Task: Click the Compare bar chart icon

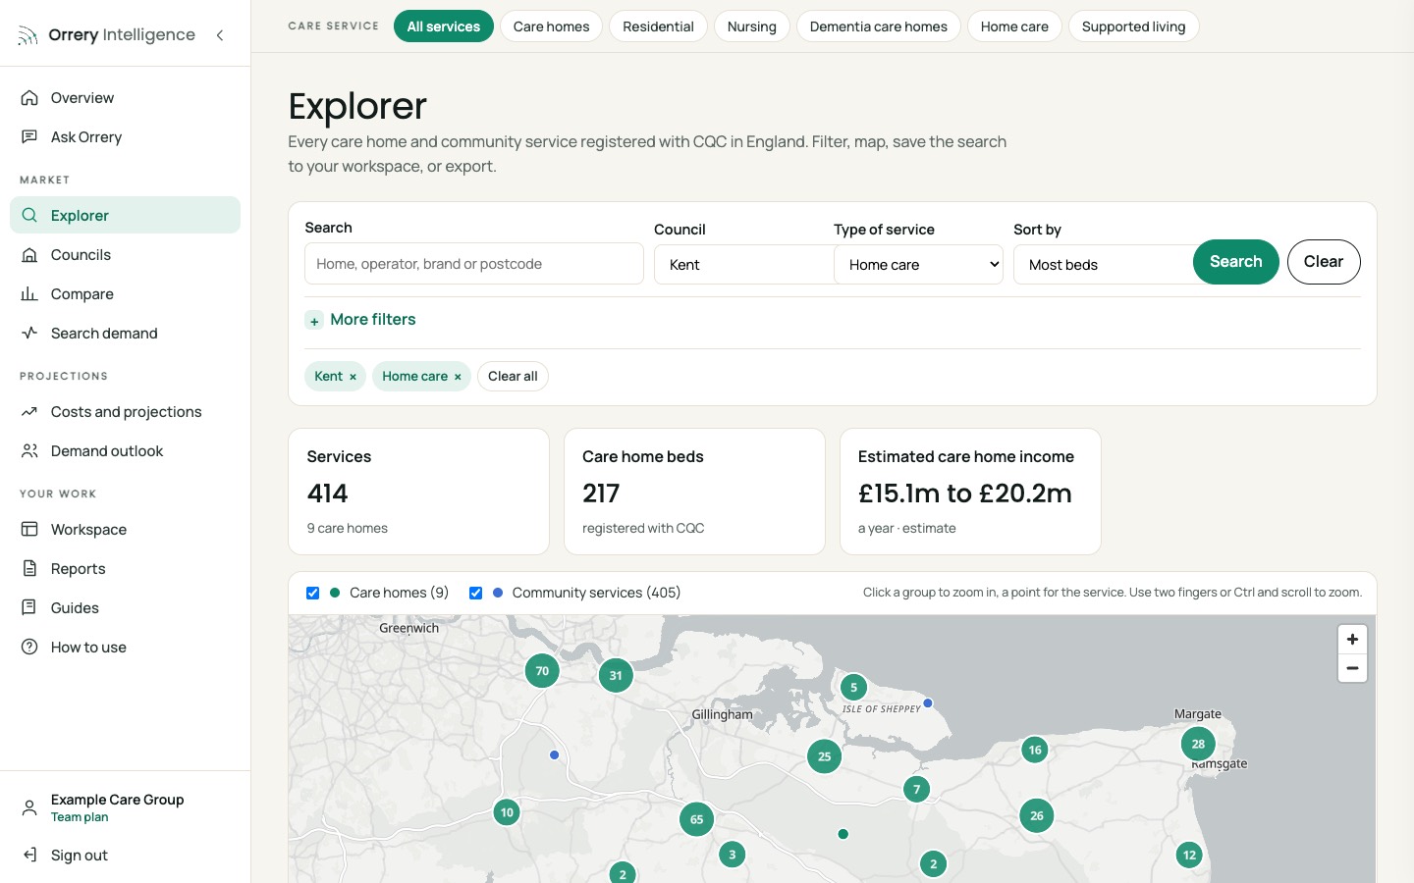Action: point(29,294)
